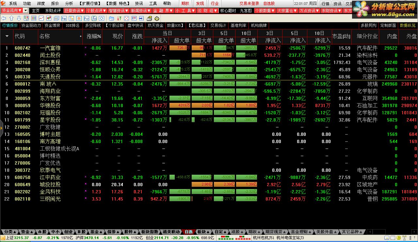Select stock row 三钢闽光 002110
Viewport: 418px width, 242px height.
[209, 199]
